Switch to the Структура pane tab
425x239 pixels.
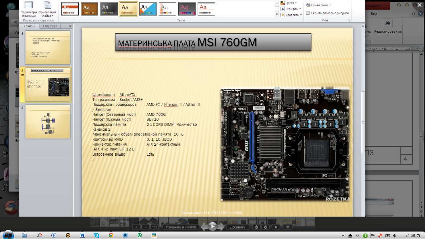click(50, 26)
